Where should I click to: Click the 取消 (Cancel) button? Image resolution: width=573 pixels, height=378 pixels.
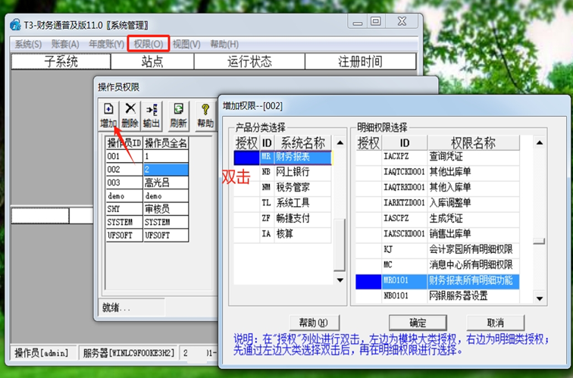[x=496, y=322]
